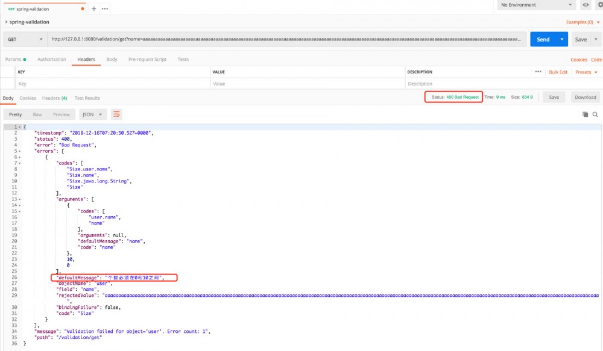
Task: Click the request Save button
Action: tap(581, 39)
